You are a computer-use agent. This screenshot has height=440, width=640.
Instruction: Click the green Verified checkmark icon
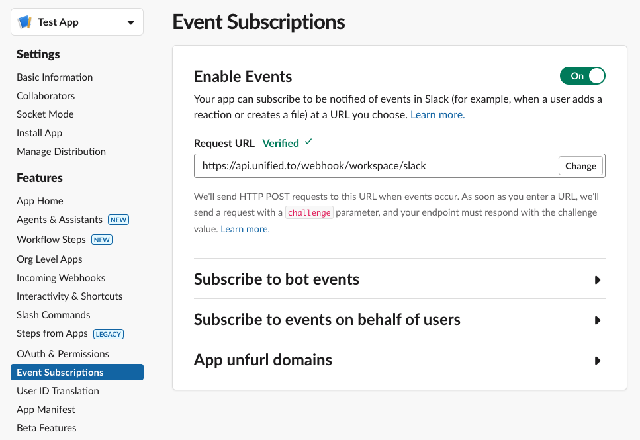308,142
